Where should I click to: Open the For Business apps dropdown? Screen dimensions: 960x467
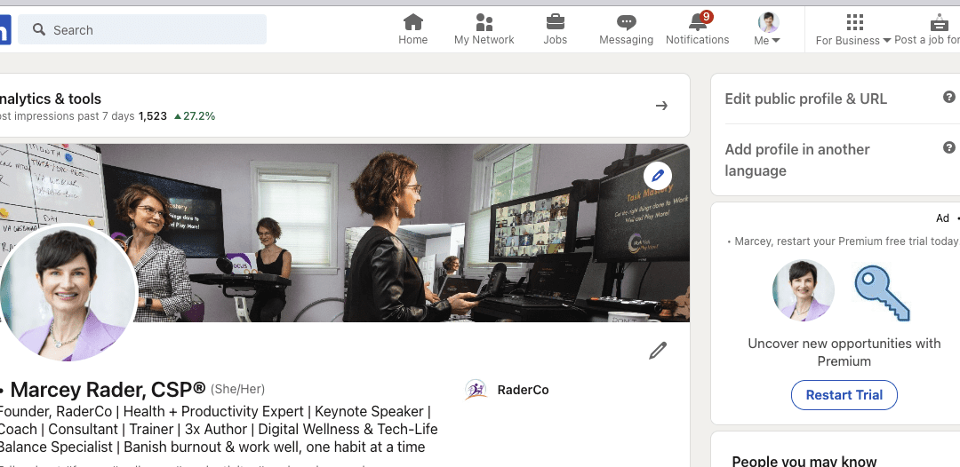(x=853, y=29)
